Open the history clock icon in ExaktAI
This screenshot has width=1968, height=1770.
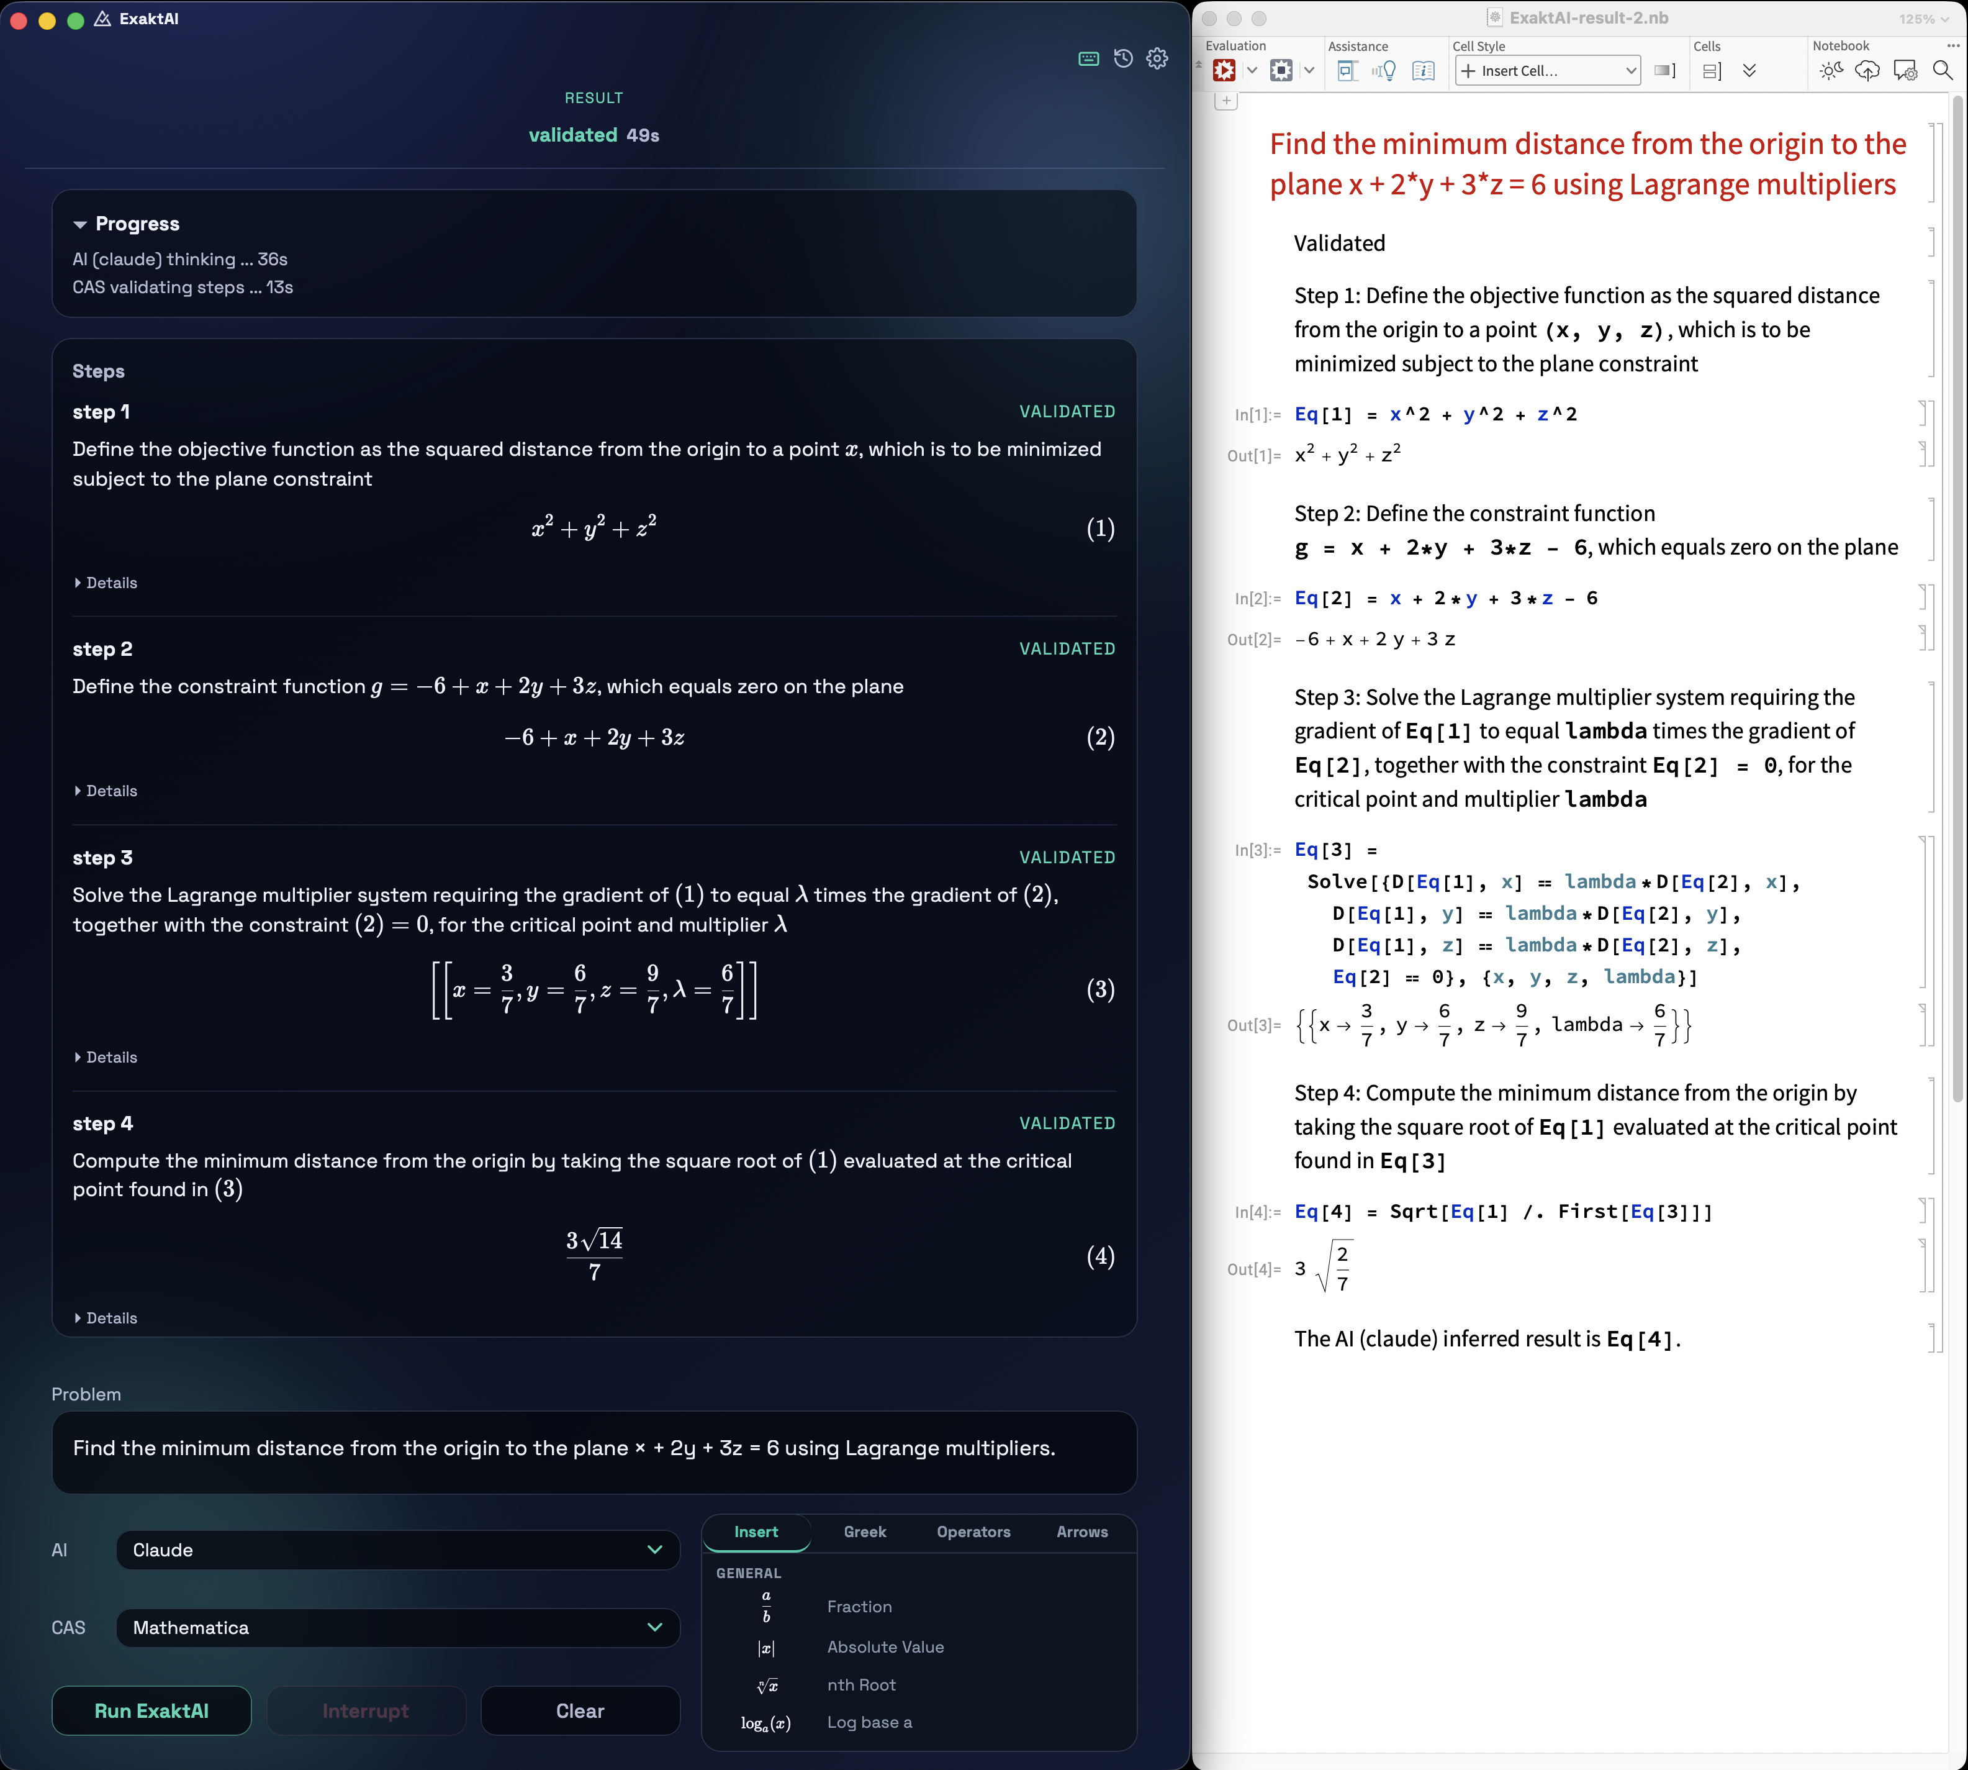pos(1123,58)
